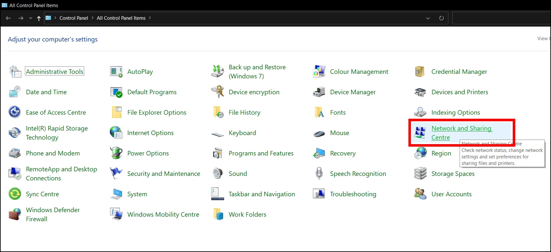Click the Date and Time icon

tap(15, 92)
